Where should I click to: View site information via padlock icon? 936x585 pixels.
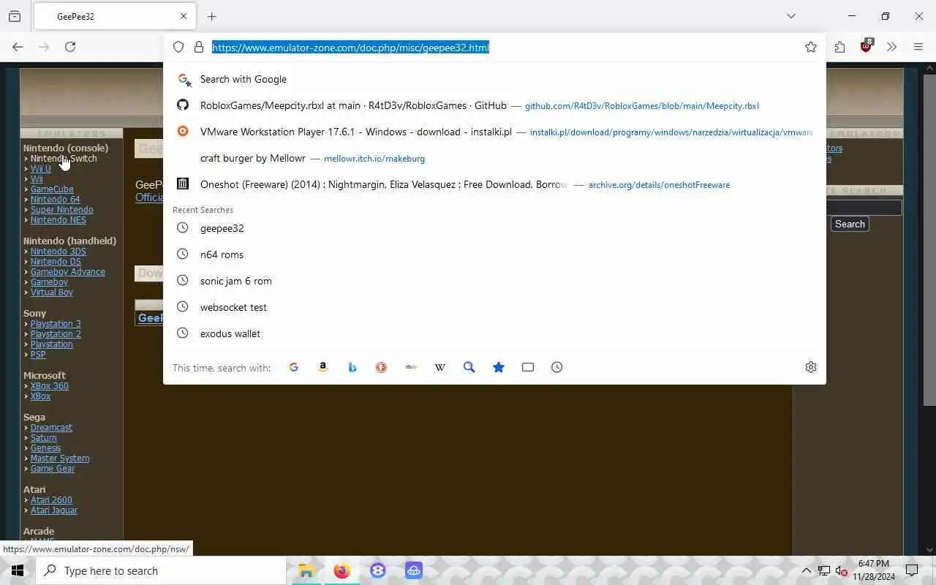[199, 47]
